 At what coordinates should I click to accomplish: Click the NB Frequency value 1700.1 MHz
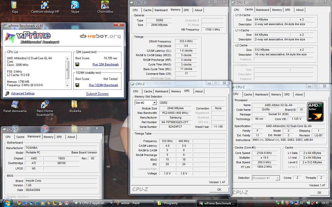click(212, 29)
